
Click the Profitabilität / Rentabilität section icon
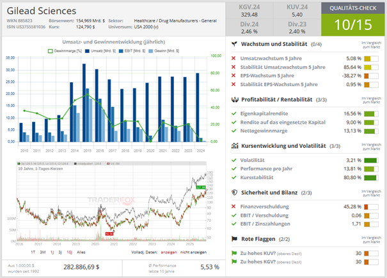[235, 99]
